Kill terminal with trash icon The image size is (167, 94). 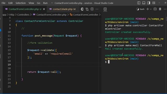160,9
